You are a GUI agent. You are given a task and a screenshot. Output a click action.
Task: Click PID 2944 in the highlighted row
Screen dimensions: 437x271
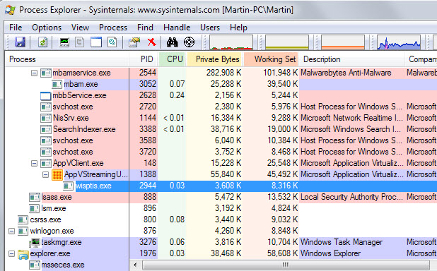coord(148,186)
